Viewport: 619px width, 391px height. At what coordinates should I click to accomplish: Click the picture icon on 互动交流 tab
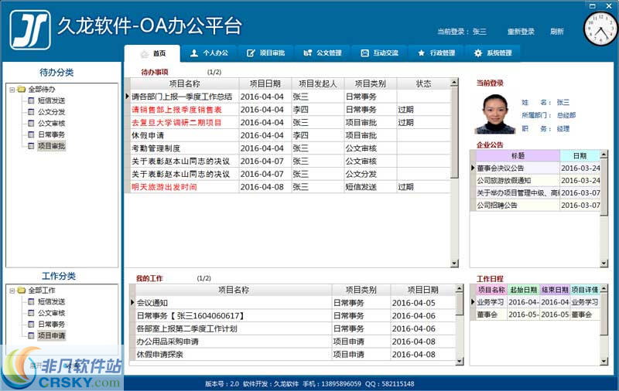click(364, 53)
